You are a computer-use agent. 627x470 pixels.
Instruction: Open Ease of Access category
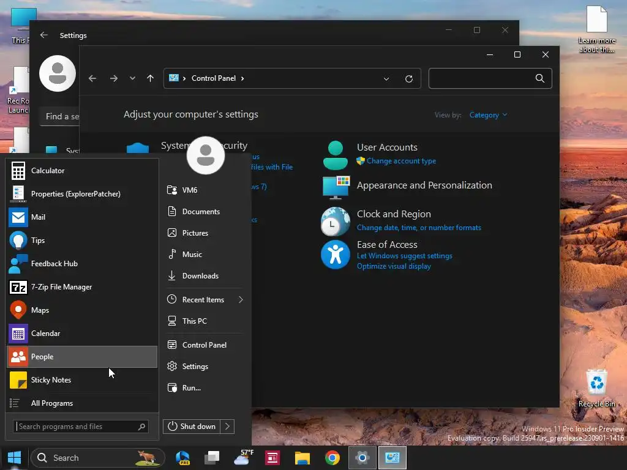click(387, 244)
